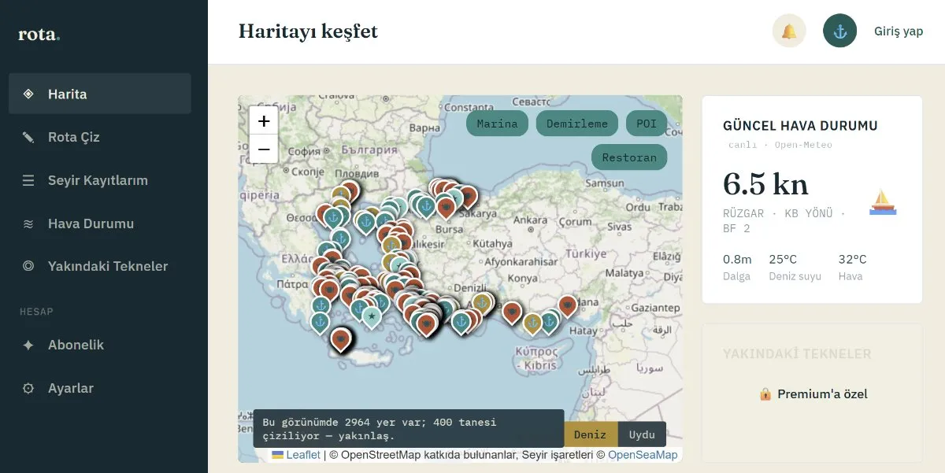
Task: Click the "32°C" Hava value
Action: coord(853,259)
